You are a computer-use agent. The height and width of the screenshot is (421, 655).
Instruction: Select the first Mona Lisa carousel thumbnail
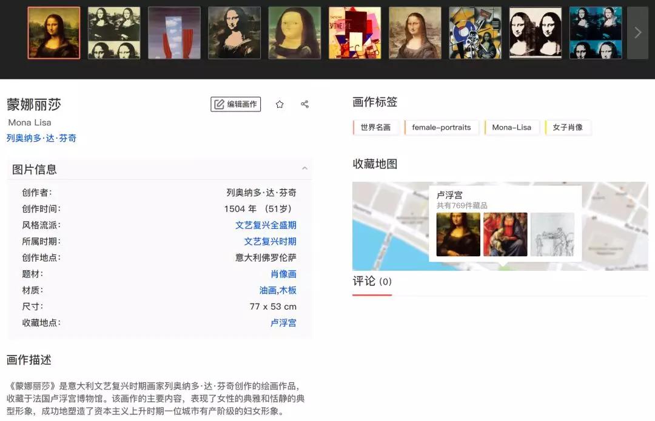(x=53, y=32)
